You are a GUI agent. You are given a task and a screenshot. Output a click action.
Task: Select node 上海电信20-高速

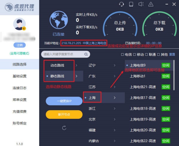click(143, 130)
